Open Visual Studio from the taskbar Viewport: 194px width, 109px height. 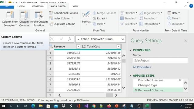pos(86,106)
